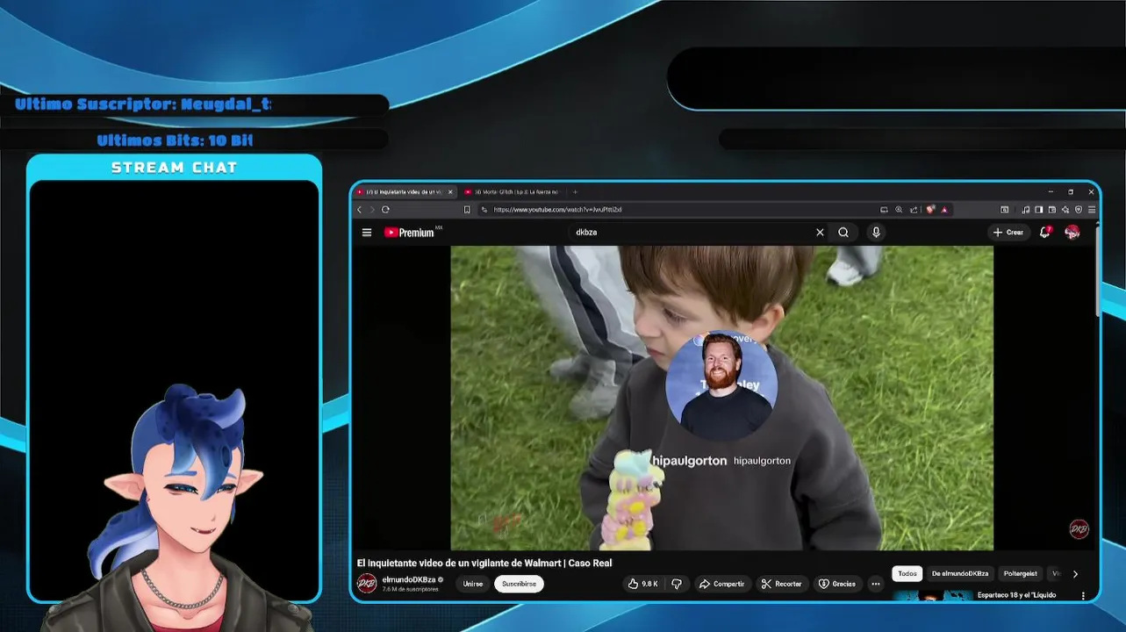Click the video player showing the child
The height and width of the screenshot is (632, 1126).
[x=721, y=398]
